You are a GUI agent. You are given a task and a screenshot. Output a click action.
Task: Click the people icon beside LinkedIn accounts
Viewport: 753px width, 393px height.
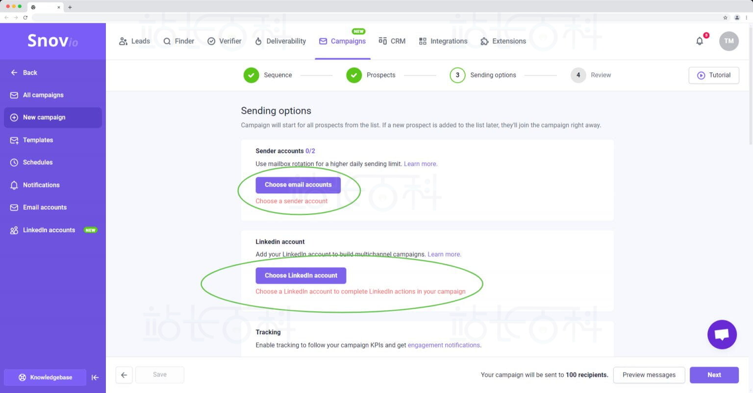point(14,230)
